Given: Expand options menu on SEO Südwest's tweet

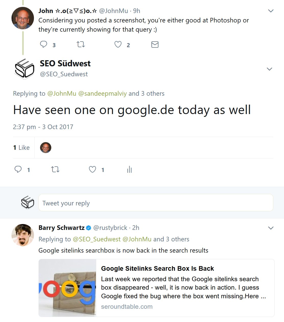Looking at the screenshot, I should point(270,69).
